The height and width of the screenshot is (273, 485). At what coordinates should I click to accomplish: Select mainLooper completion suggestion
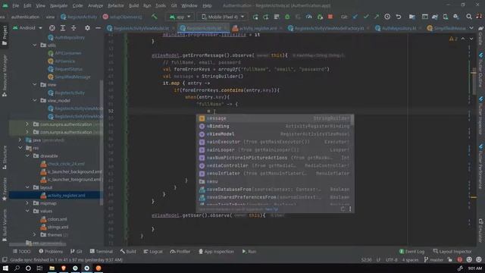tap(274, 150)
